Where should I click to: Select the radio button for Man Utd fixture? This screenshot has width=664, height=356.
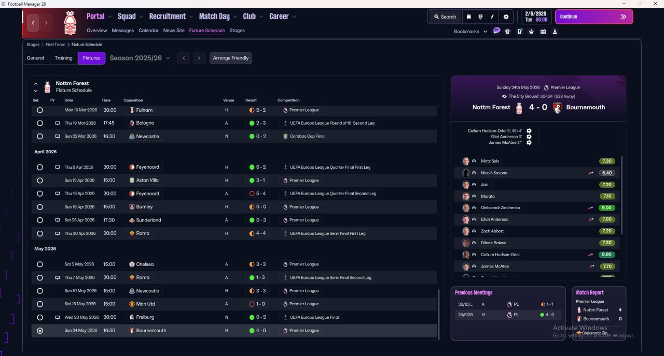click(x=40, y=304)
